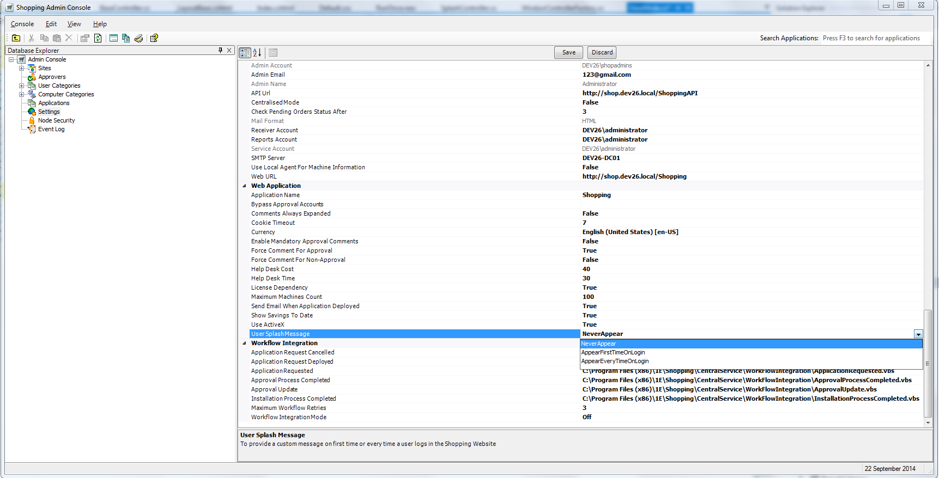The image size is (939, 478).
Task: Expand the Sites tree node
Action: 21,68
